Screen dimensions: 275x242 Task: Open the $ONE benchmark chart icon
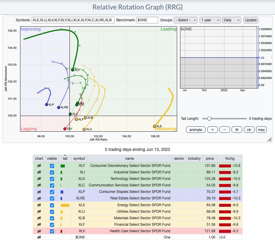click(x=39, y=237)
